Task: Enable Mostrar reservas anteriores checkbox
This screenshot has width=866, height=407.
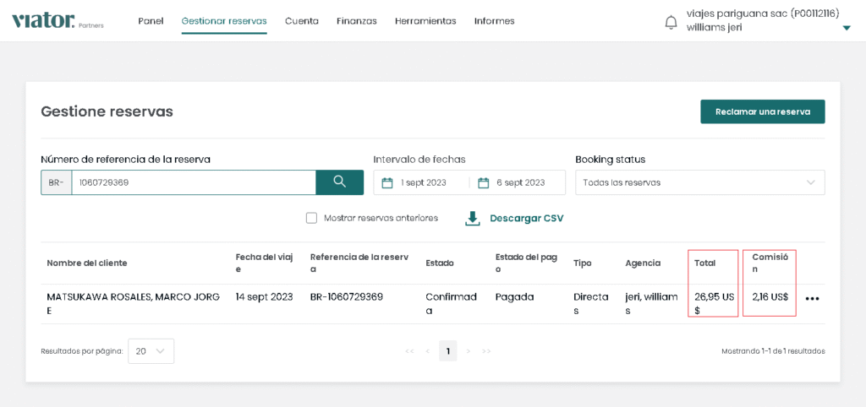Action: pos(311,218)
